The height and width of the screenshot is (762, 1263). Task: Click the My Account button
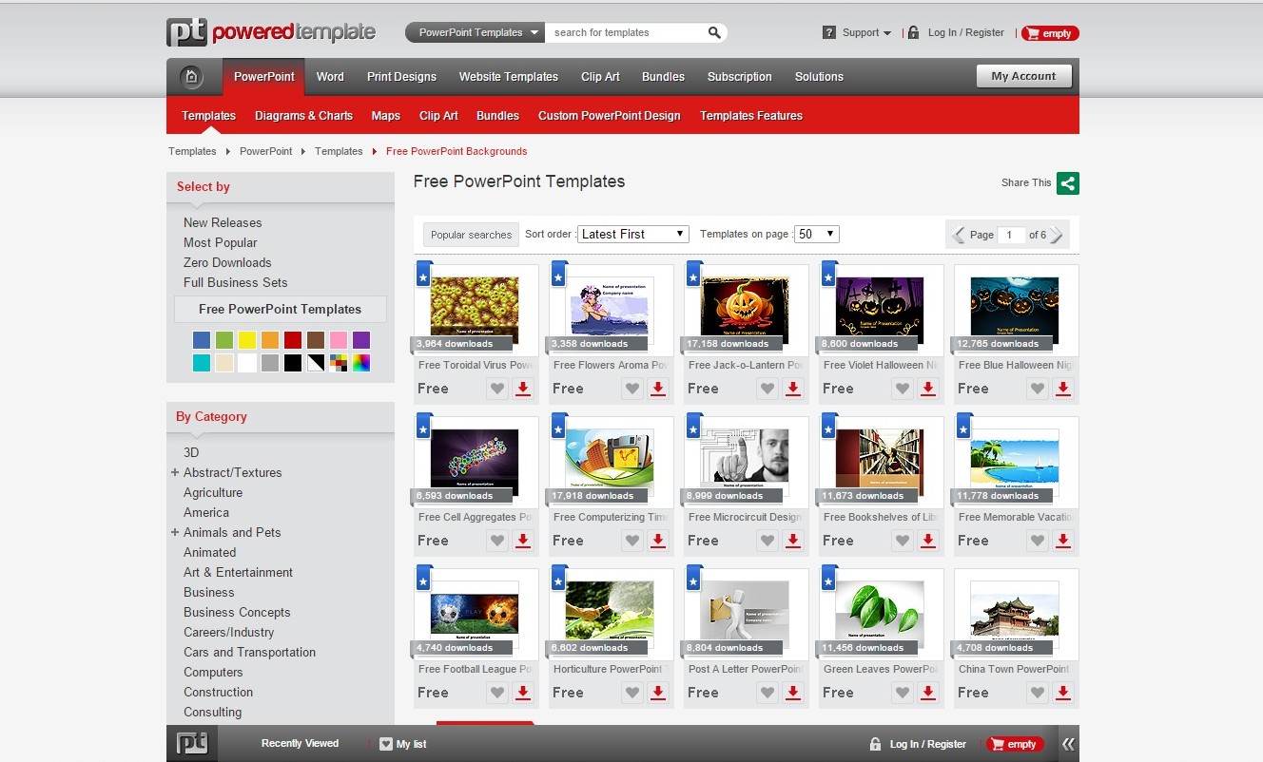click(1023, 76)
